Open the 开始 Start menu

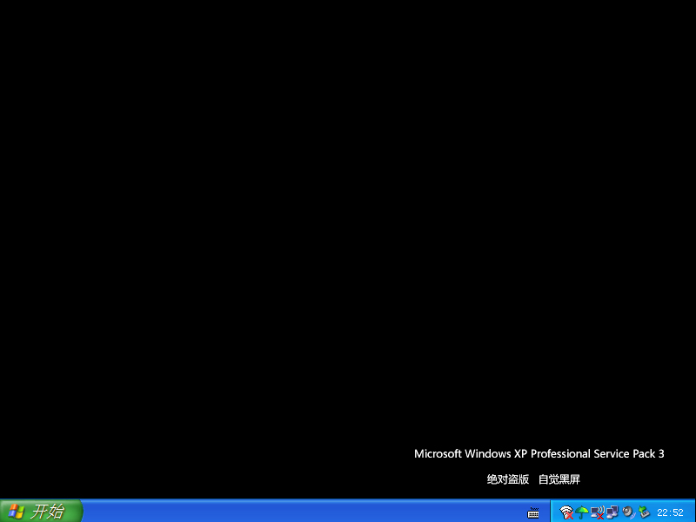coord(41,511)
